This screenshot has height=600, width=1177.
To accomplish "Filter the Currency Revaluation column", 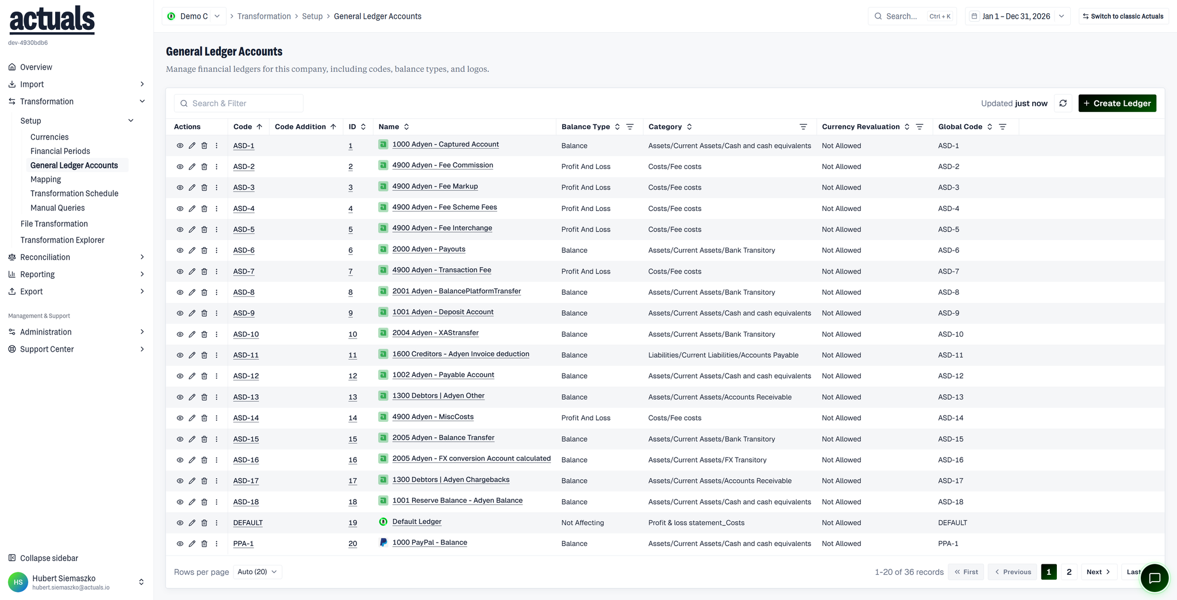I will click(920, 127).
